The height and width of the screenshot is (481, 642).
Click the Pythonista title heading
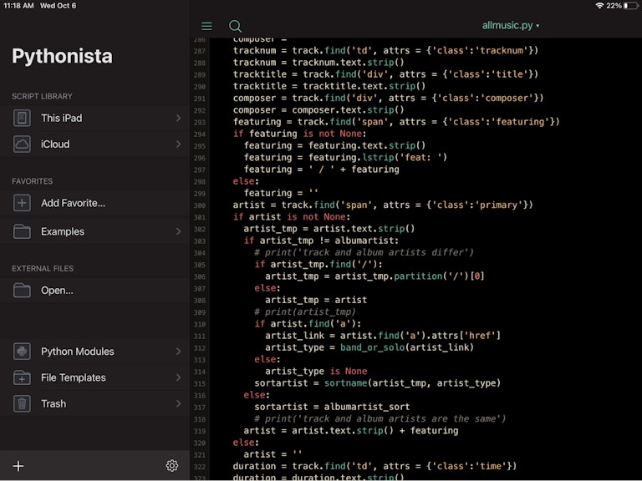pyautogui.click(x=62, y=57)
